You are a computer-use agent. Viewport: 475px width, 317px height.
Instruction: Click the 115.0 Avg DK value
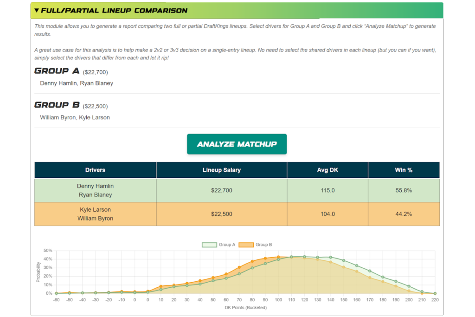pyautogui.click(x=327, y=190)
